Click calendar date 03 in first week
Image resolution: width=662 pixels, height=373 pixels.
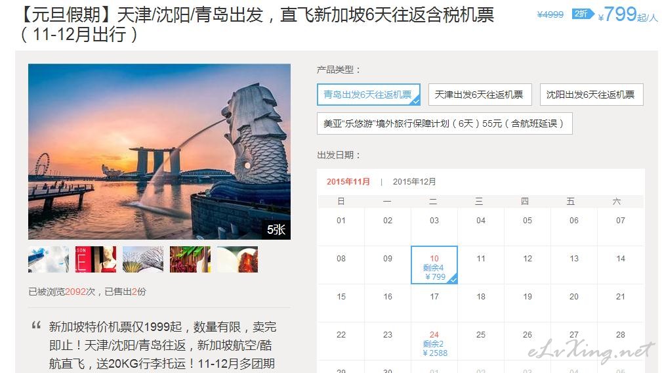tap(434, 221)
